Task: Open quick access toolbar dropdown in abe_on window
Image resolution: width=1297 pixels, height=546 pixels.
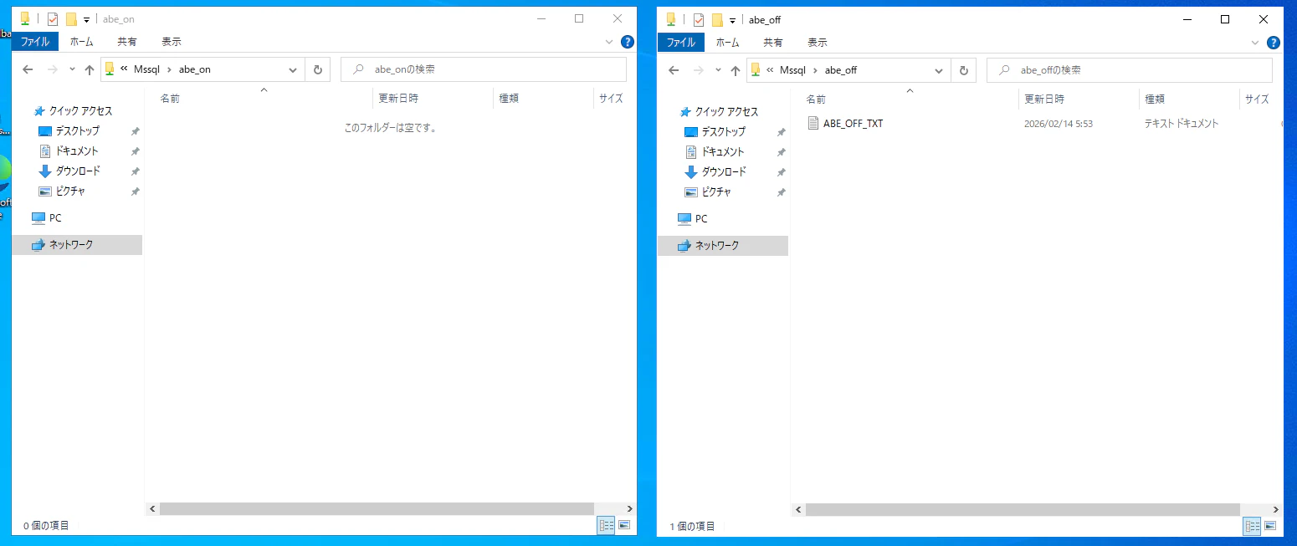Action: point(86,20)
